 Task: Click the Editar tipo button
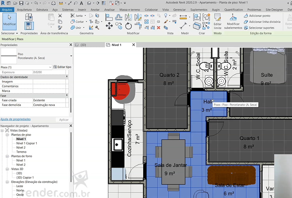[62, 67]
